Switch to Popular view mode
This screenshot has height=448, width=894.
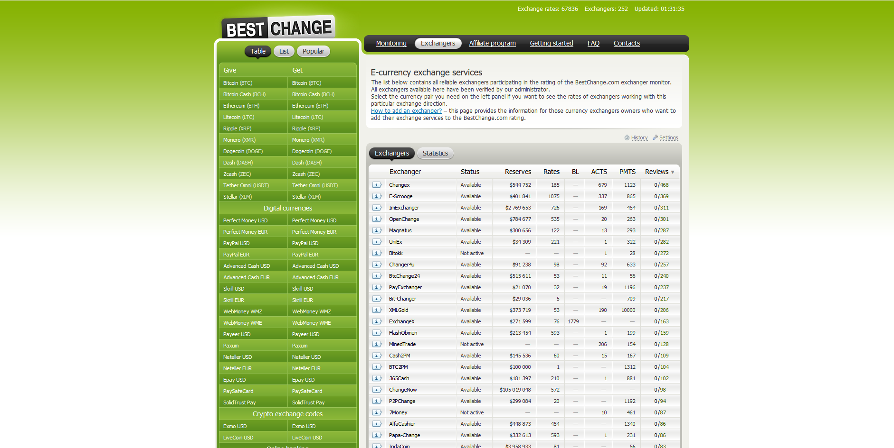313,51
